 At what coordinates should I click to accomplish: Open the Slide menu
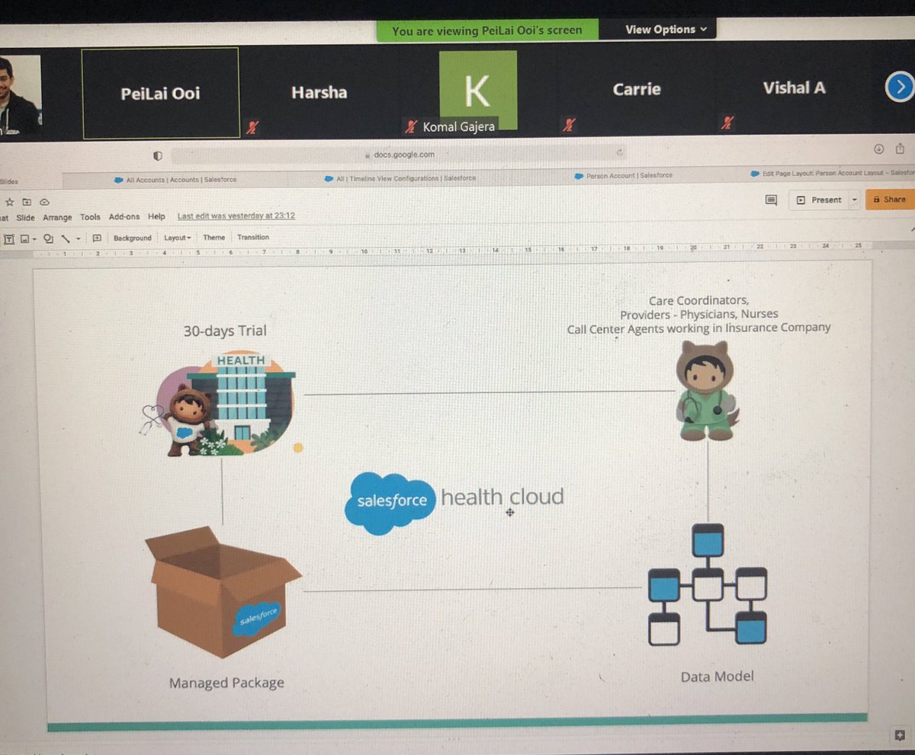pyautogui.click(x=26, y=217)
